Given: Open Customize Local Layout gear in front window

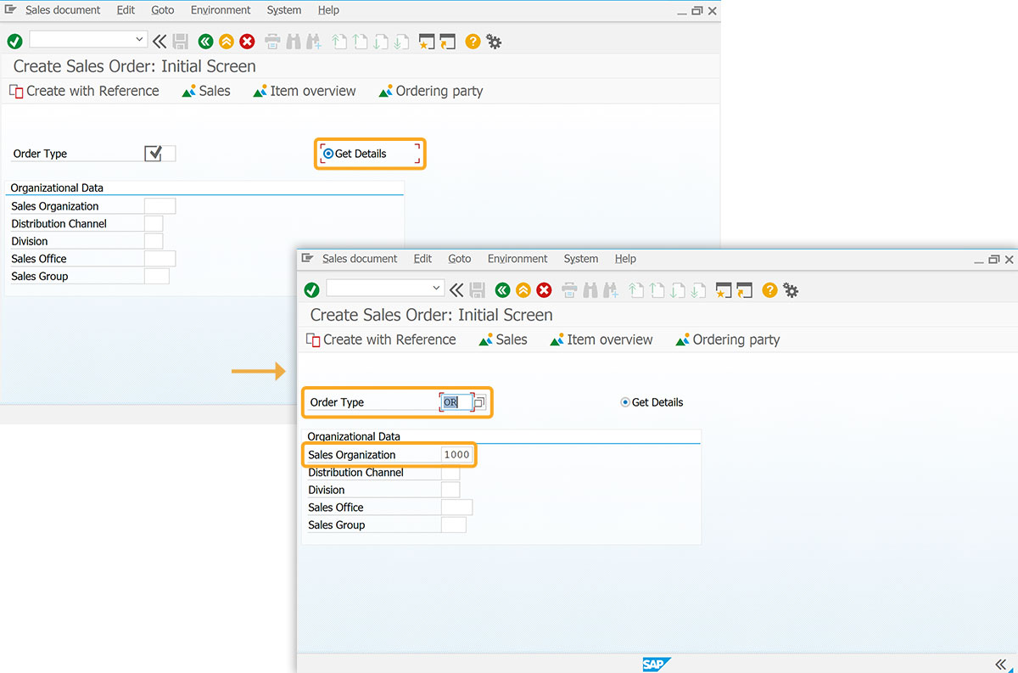Looking at the screenshot, I should coord(791,289).
